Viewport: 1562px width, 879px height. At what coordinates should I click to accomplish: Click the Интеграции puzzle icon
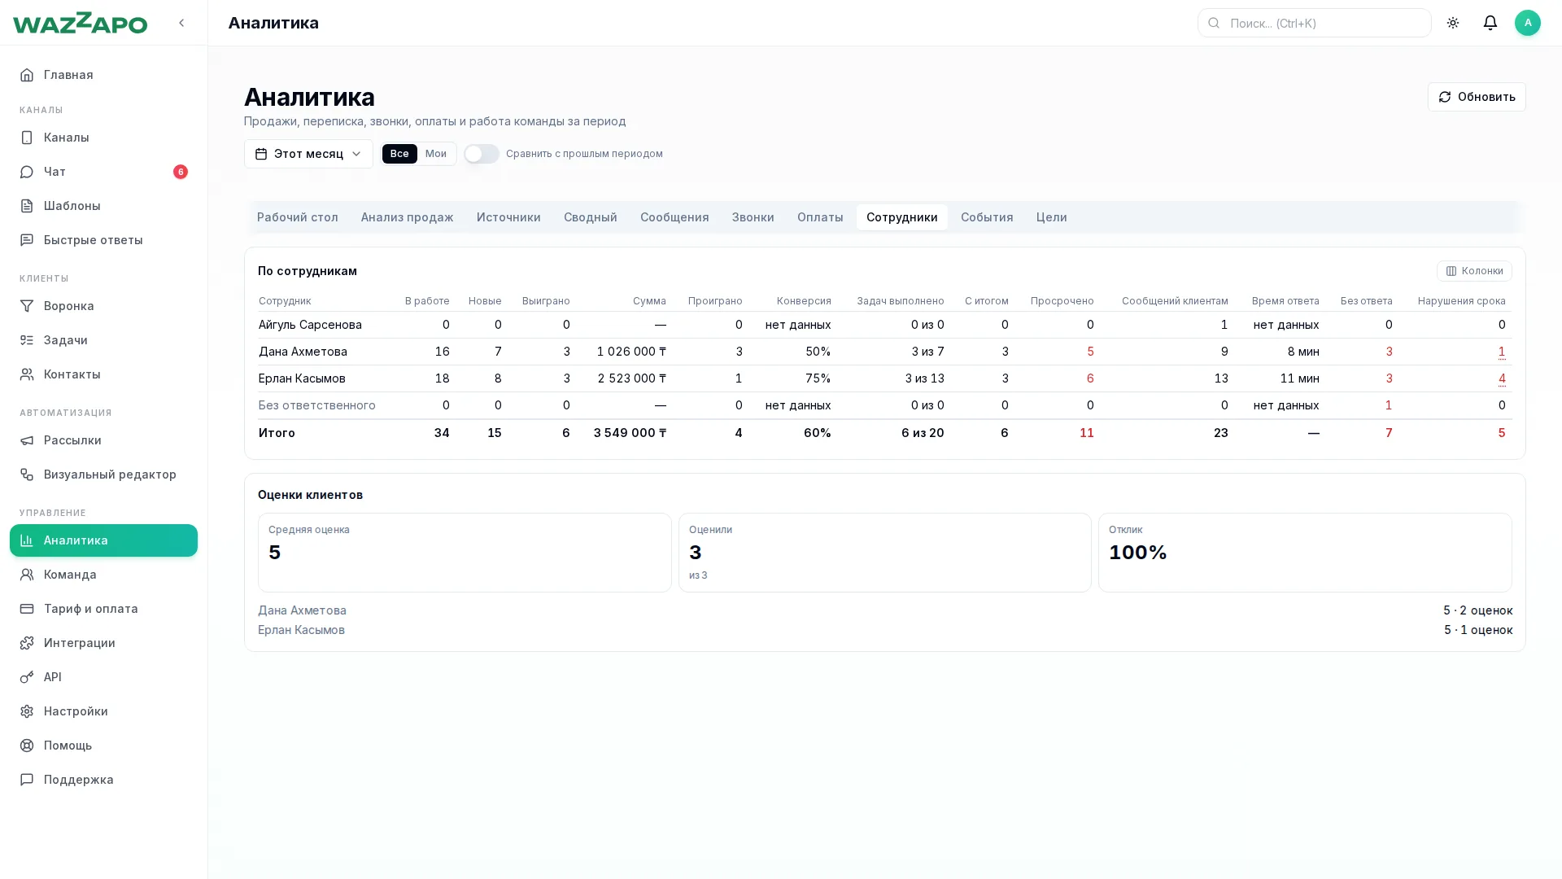pyautogui.click(x=27, y=643)
